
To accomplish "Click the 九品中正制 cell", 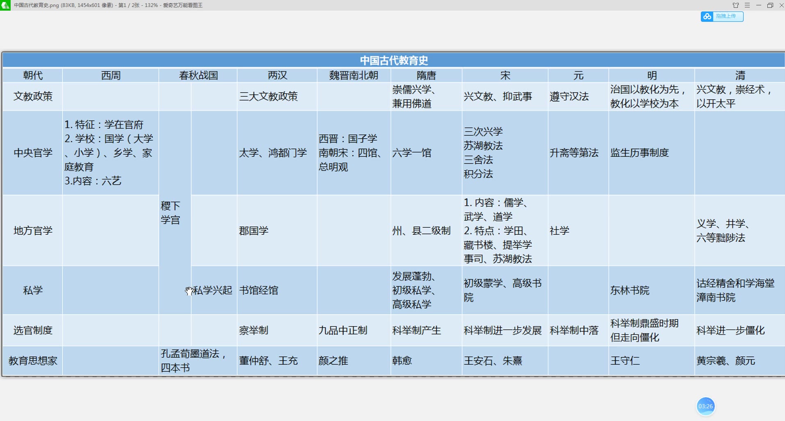I will pyautogui.click(x=354, y=330).
